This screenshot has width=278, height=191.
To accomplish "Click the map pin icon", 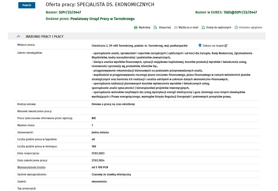I will [x=200, y=45].
